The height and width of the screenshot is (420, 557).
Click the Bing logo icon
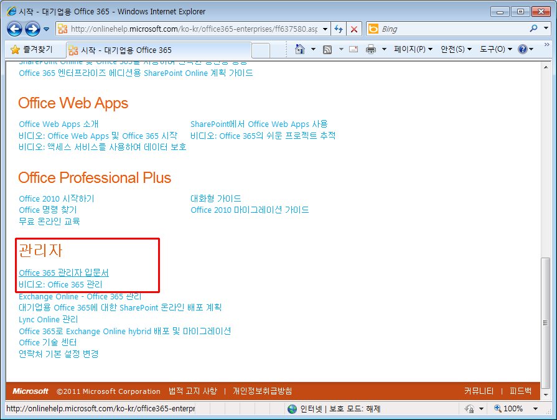[373, 29]
